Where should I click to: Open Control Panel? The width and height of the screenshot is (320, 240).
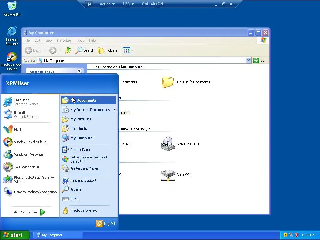coord(89,150)
